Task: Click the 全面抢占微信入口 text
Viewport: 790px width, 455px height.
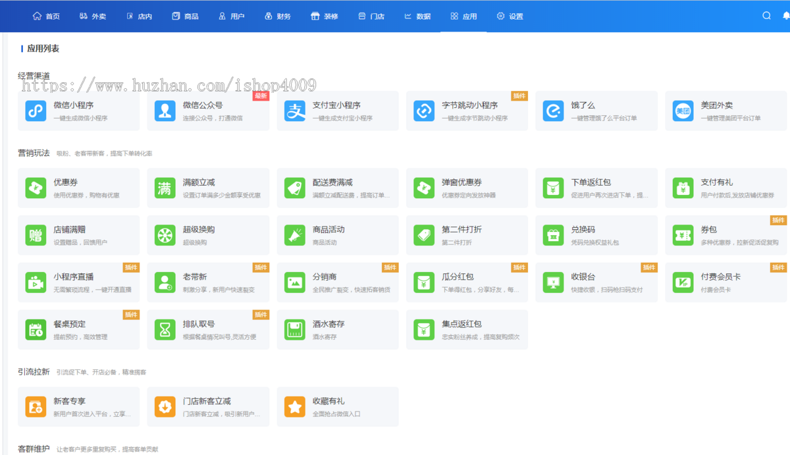Action: pyautogui.click(x=336, y=414)
